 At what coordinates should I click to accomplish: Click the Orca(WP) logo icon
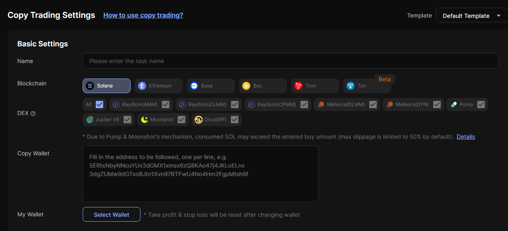tap(199, 120)
